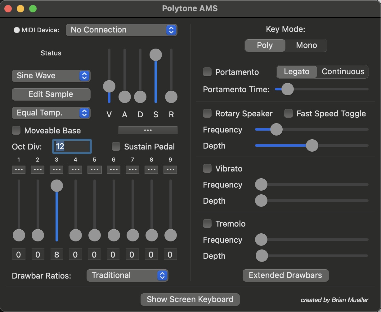Image resolution: width=381 pixels, height=312 pixels.
Task: Expand the Drawbar Ratios Traditional dropdown
Action: pyautogui.click(x=127, y=275)
